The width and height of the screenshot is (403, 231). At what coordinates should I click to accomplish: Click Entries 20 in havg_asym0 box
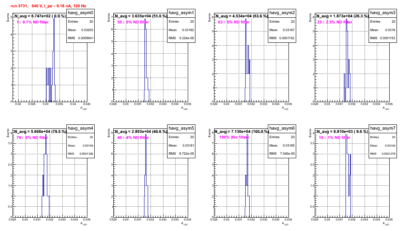[x=81, y=21]
